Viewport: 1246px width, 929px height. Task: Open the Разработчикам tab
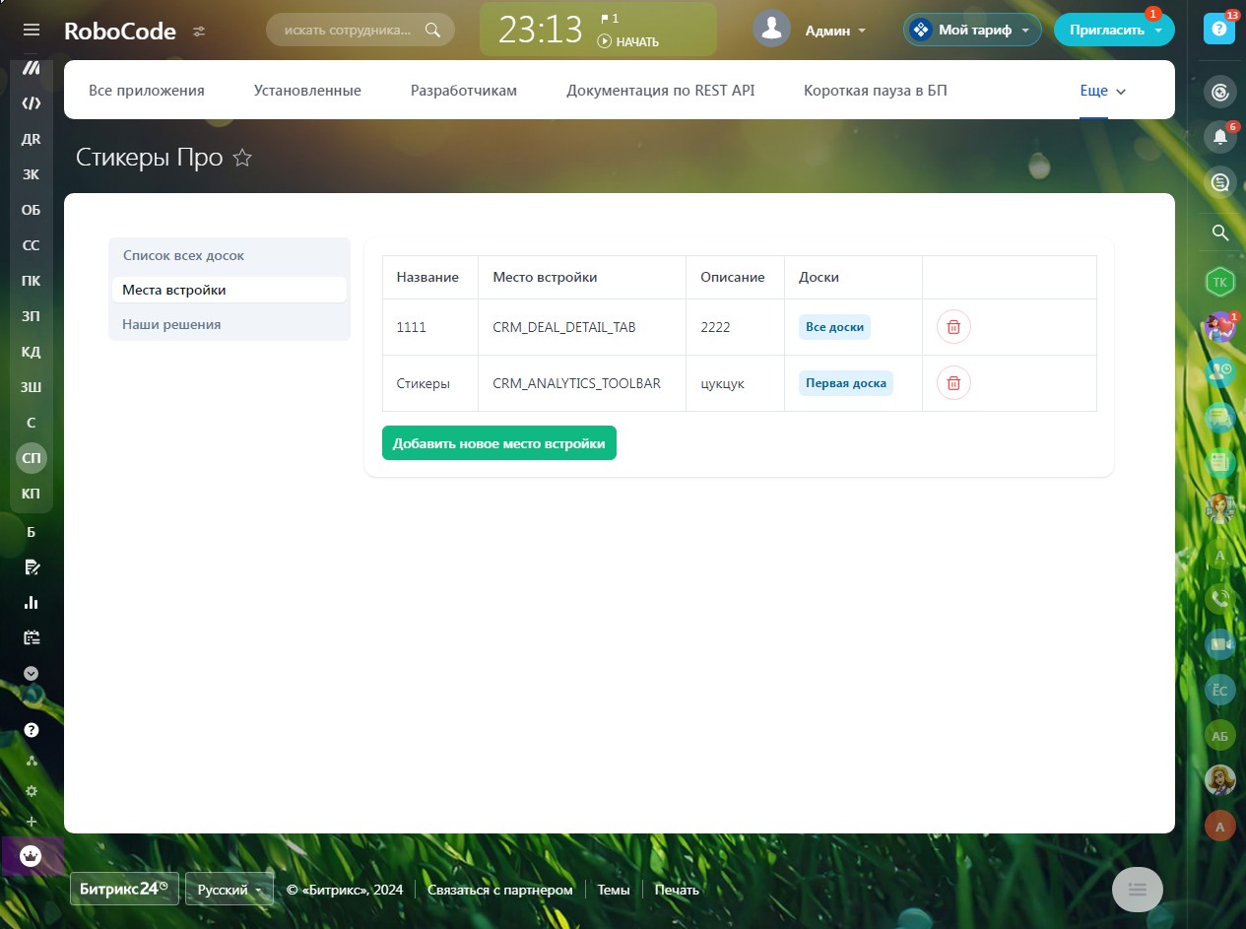point(464,91)
